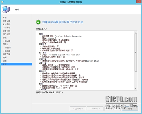This screenshot has height=114, width=142.
Task: Select the 语言选择 step
Action: tap(6, 54)
